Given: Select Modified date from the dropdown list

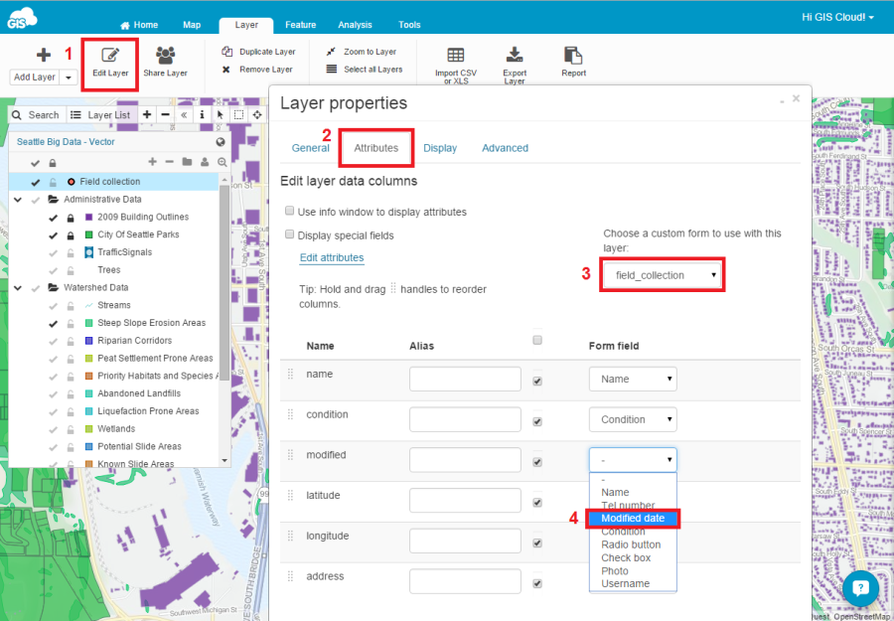Looking at the screenshot, I should pos(633,519).
